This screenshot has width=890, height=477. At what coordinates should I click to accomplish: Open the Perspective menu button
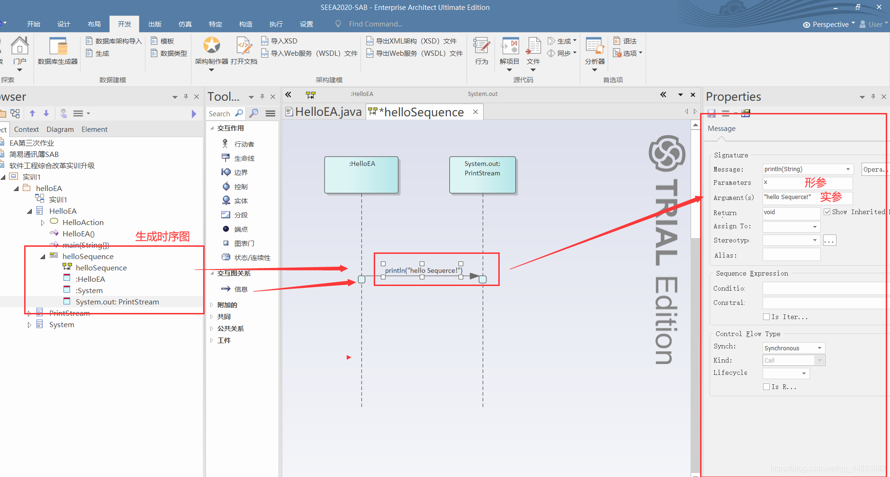829,25
